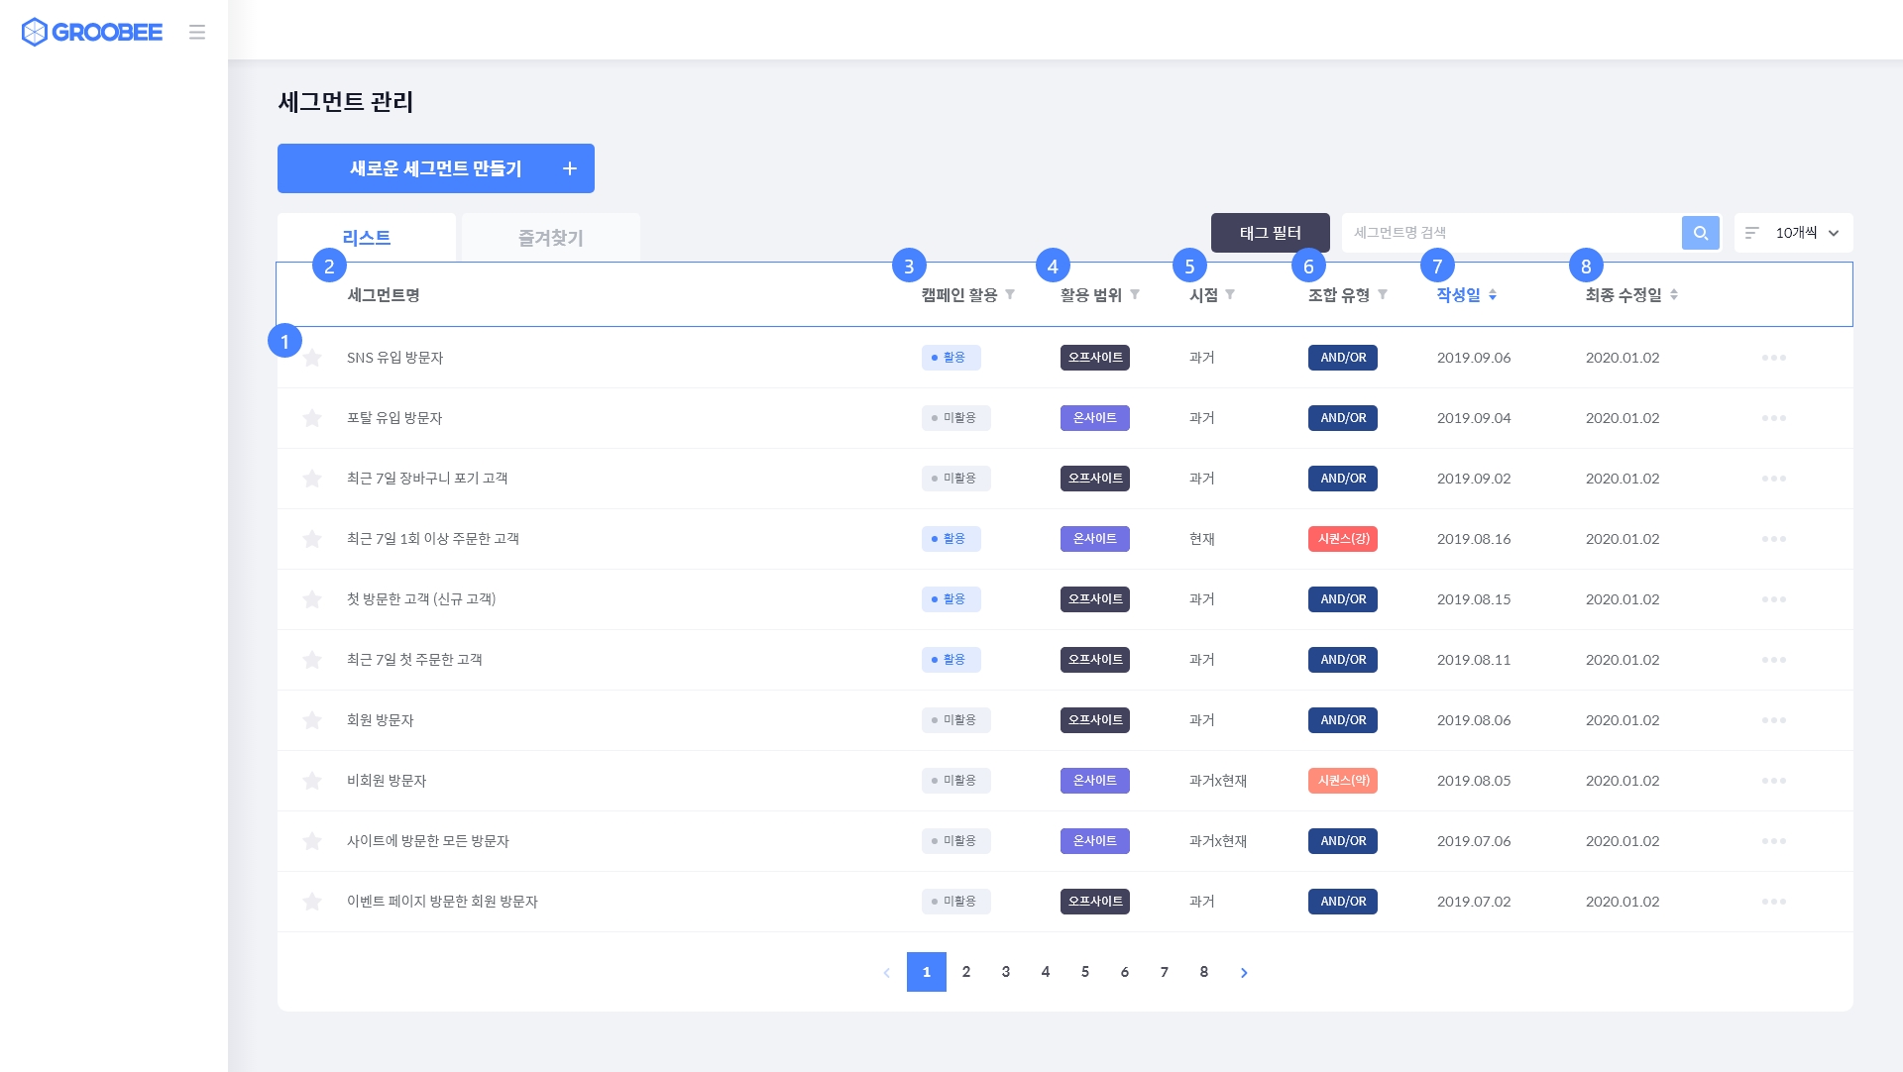The height and width of the screenshot is (1072, 1903).
Task: Click the GROOBEE logo
Action: tap(92, 33)
